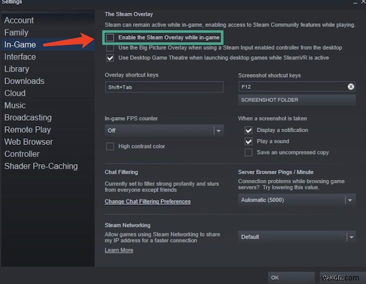
Task: Follow the Learn More link
Action: pos(119,250)
